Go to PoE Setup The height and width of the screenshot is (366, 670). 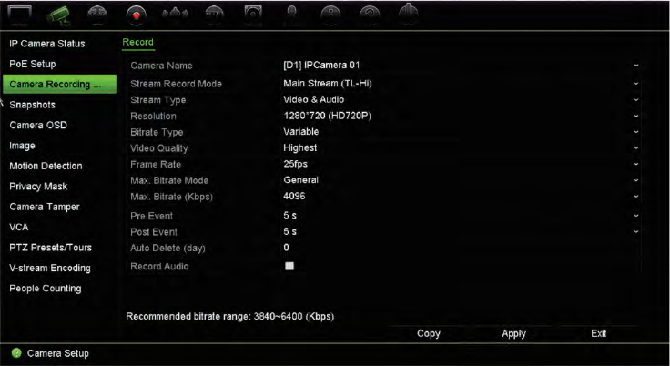(33, 64)
